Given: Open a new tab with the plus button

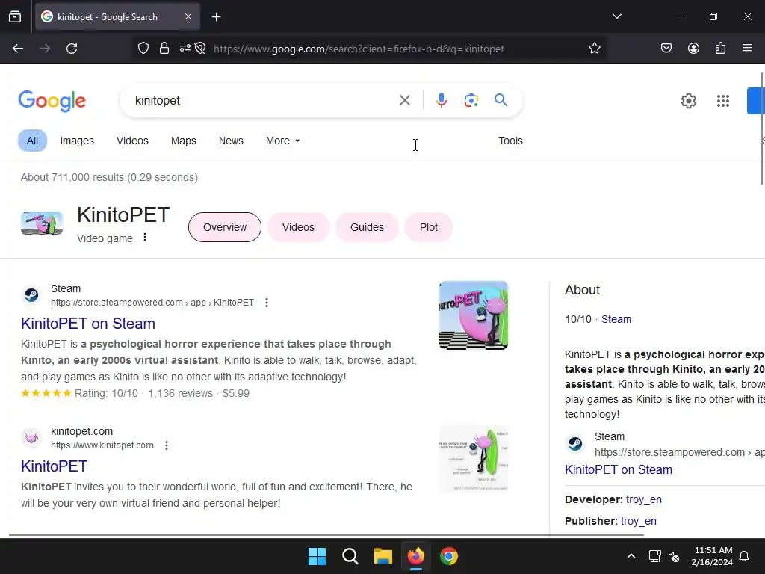Looking at the screenshot, I should click(216, 17).
